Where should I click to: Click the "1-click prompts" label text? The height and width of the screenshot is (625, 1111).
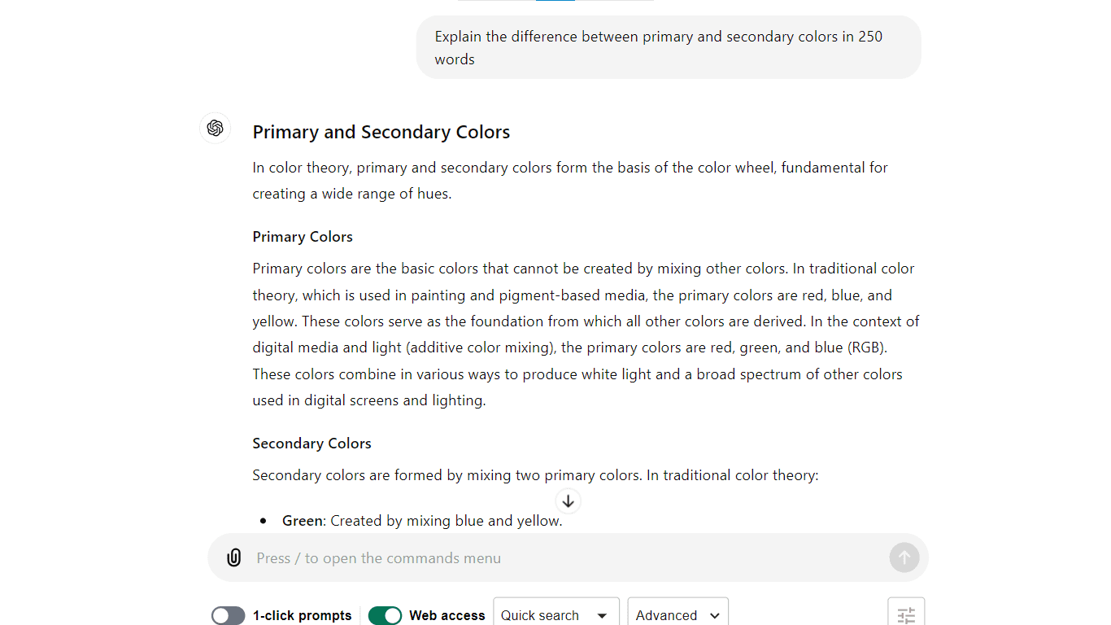click(x=303, y=615)
